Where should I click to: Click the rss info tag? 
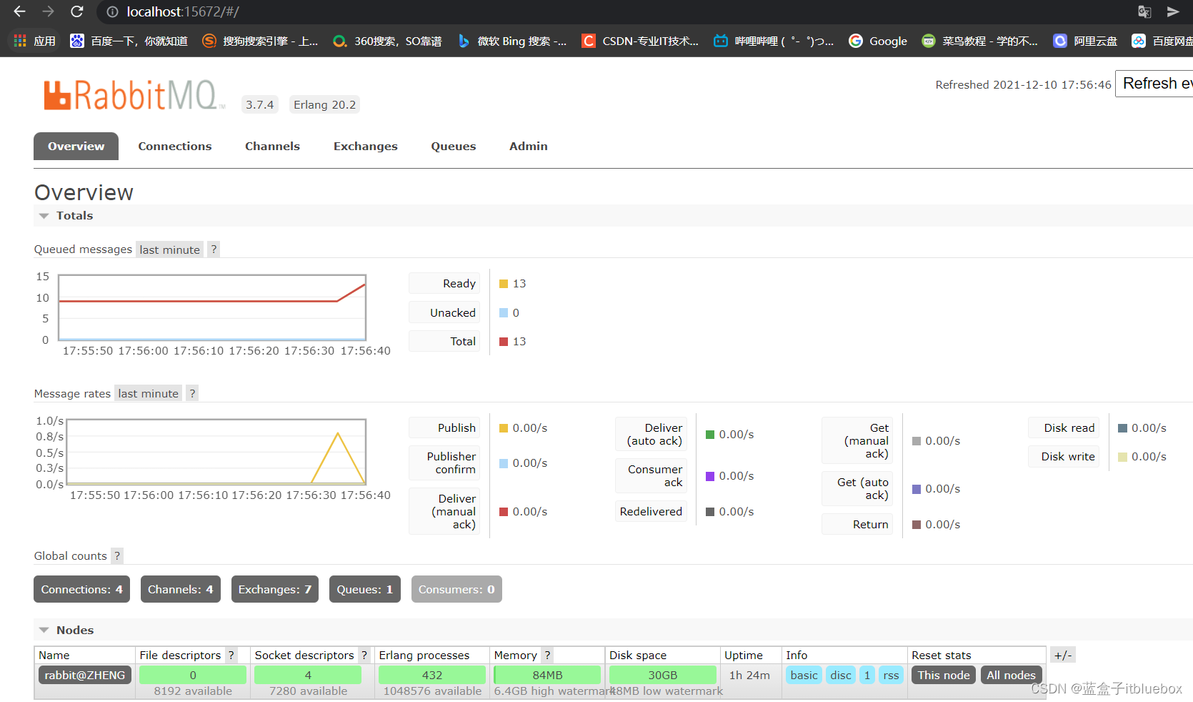coord(891,675)
